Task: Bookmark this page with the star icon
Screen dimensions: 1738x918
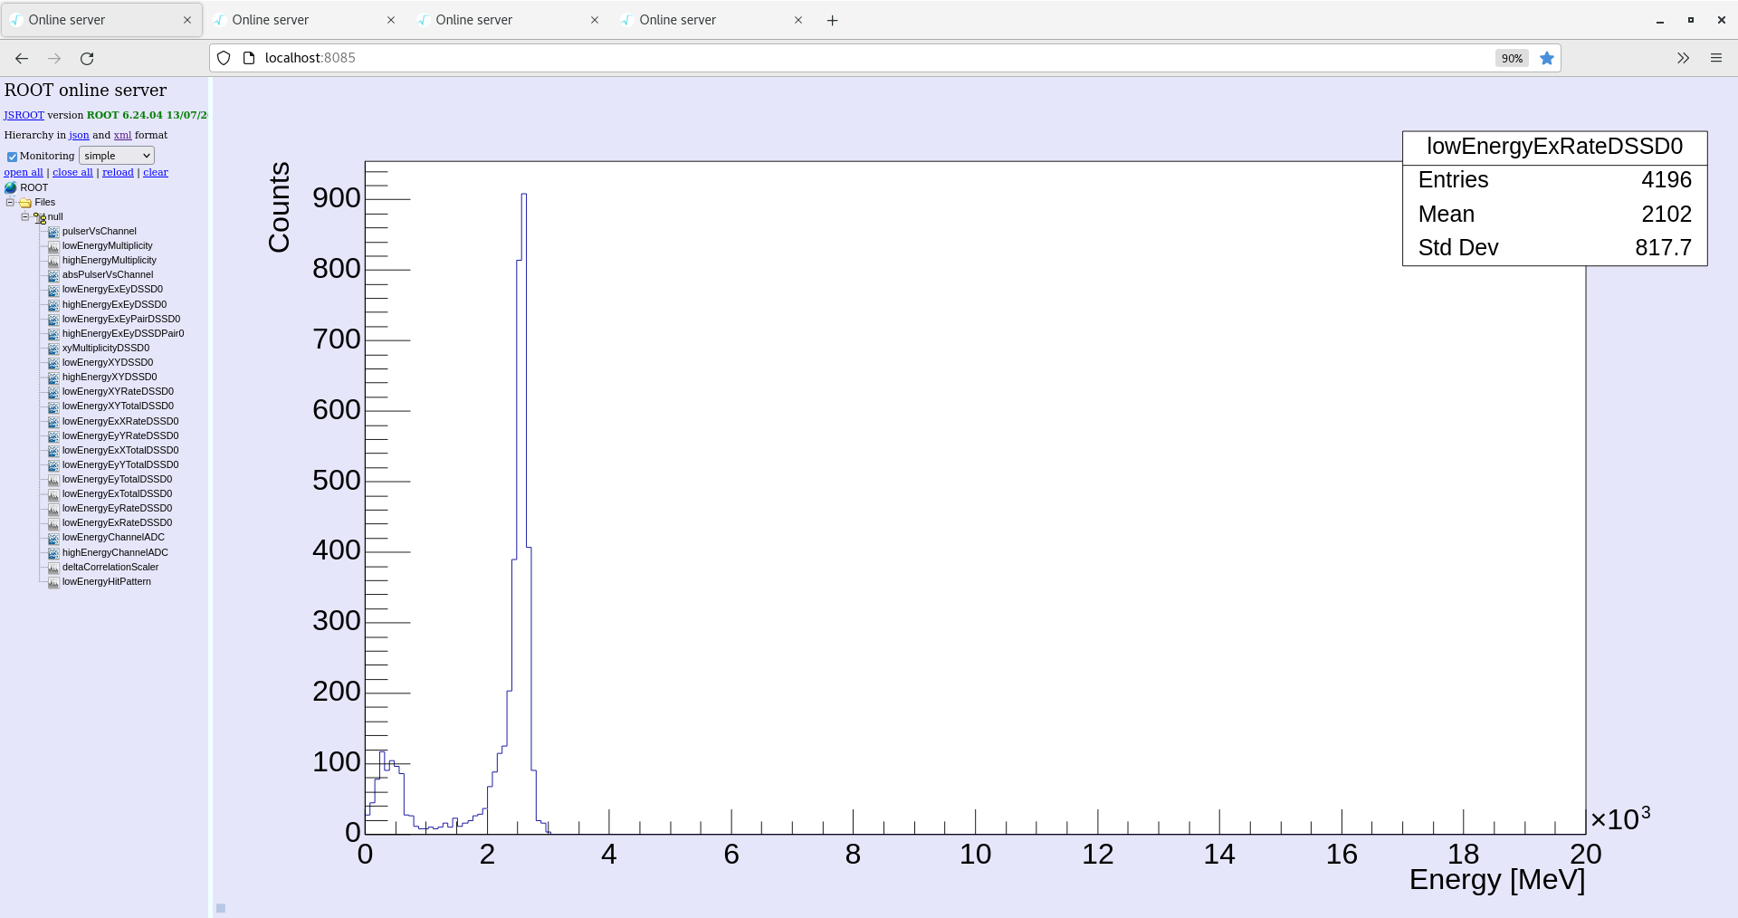Action: [1547, 58]
